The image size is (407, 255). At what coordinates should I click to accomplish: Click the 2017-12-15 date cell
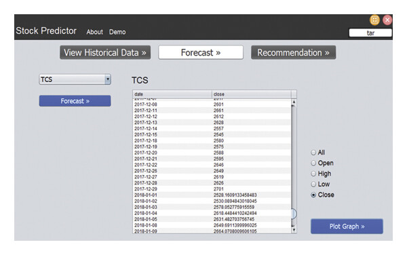[x=172, y=135]
